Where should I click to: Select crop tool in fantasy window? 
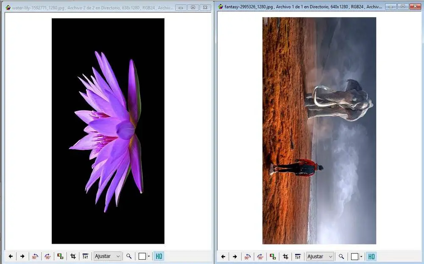pos(285,256)
